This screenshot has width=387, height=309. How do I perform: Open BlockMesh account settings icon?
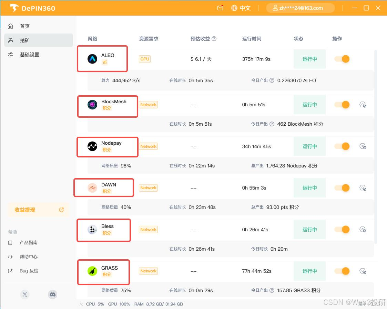pos(363,105)
